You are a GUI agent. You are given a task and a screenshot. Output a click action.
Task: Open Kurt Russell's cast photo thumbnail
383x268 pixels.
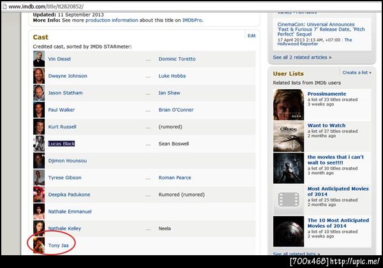pyautogui.click(x=39, y=127)
